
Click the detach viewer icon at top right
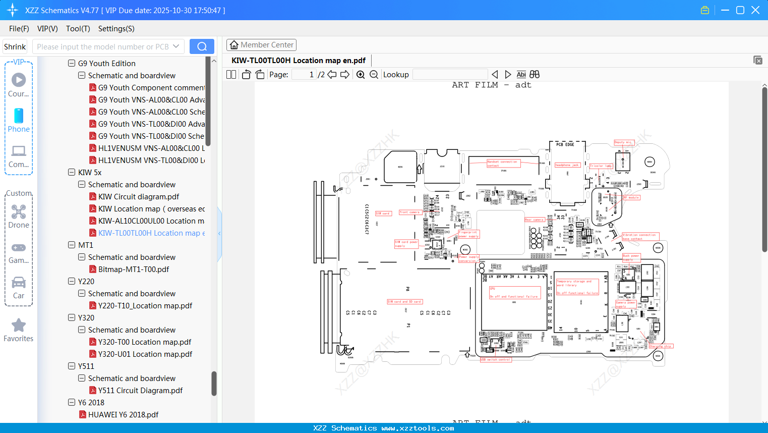click(x=758, y=60)
